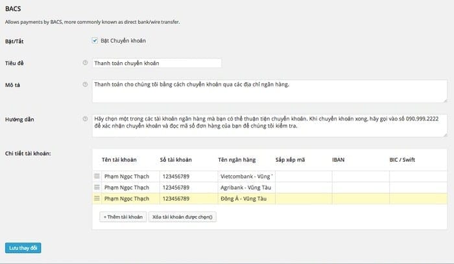The width and height of the screenshot is (454, 264).
Task: Select account name cell in Đông Á row
Action: point(130,199)
